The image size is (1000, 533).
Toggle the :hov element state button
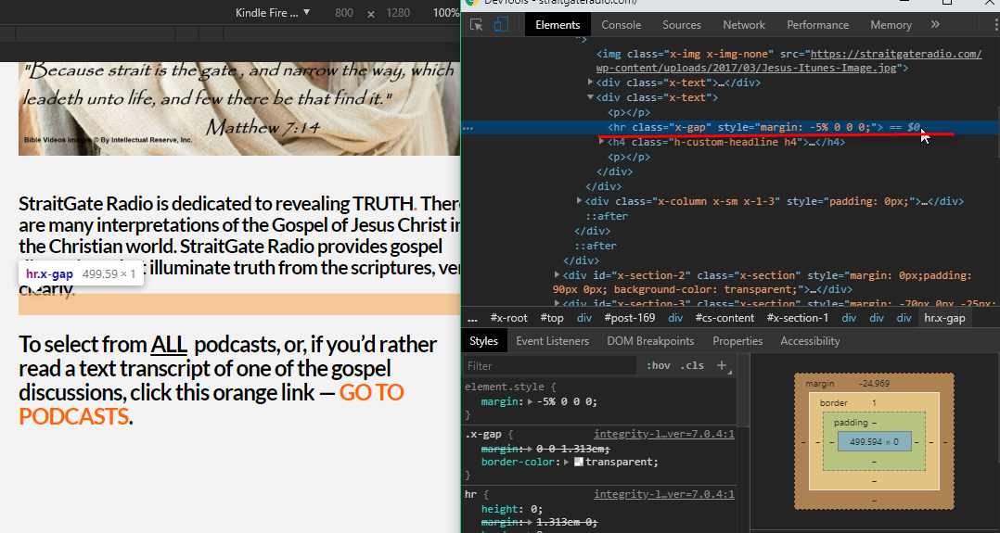click(x=658, y=365)
